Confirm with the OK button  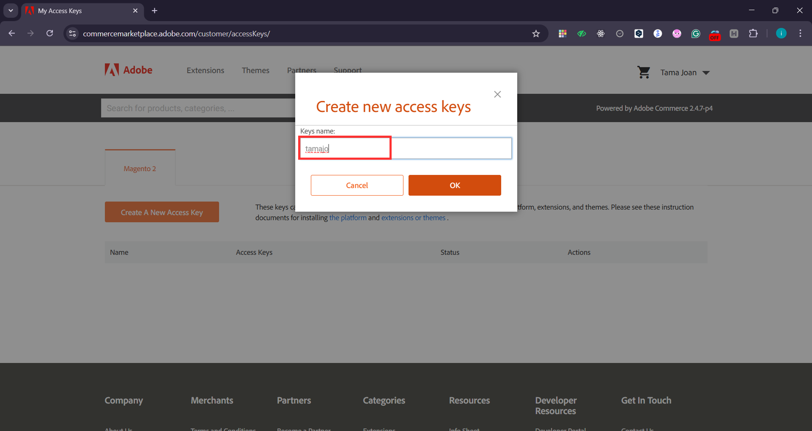[x=455, y=185]
